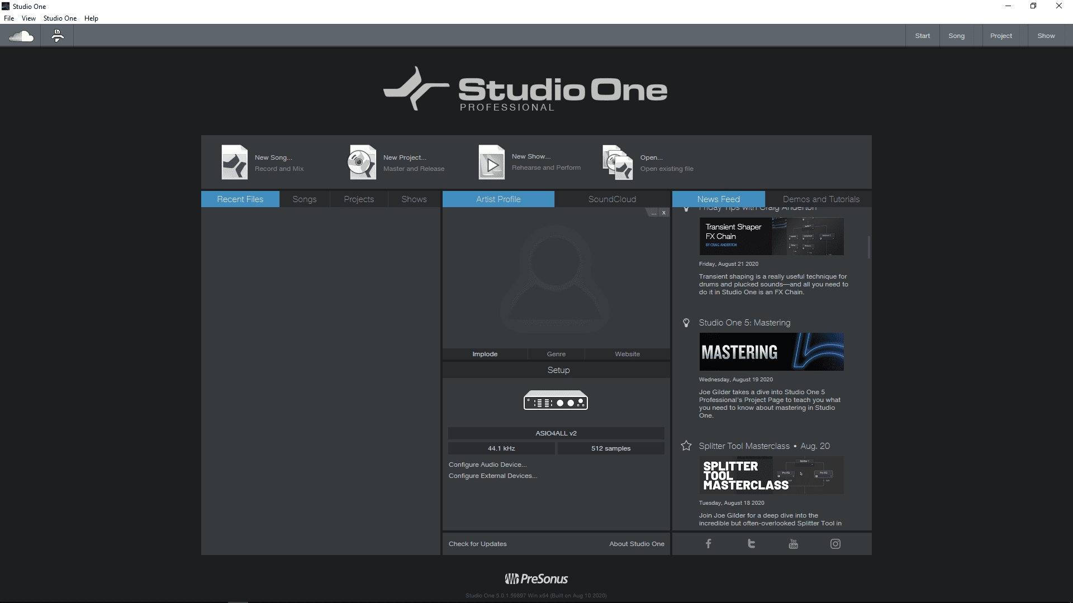Switch to the Show page button
Image resolution: width=1073 pixels, height=603 pixels.
(x=1046, y=36)
